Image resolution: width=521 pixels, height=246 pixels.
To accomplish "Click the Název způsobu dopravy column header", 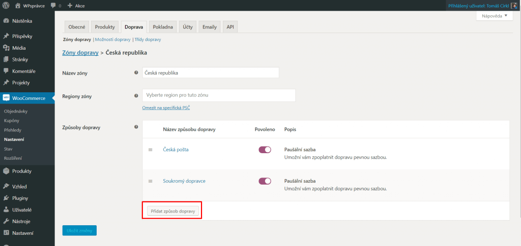I will (x=189, y=129).
